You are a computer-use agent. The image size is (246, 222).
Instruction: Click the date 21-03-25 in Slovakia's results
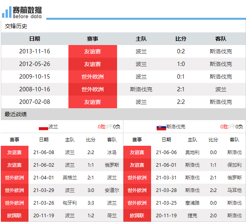click(166, 203)
